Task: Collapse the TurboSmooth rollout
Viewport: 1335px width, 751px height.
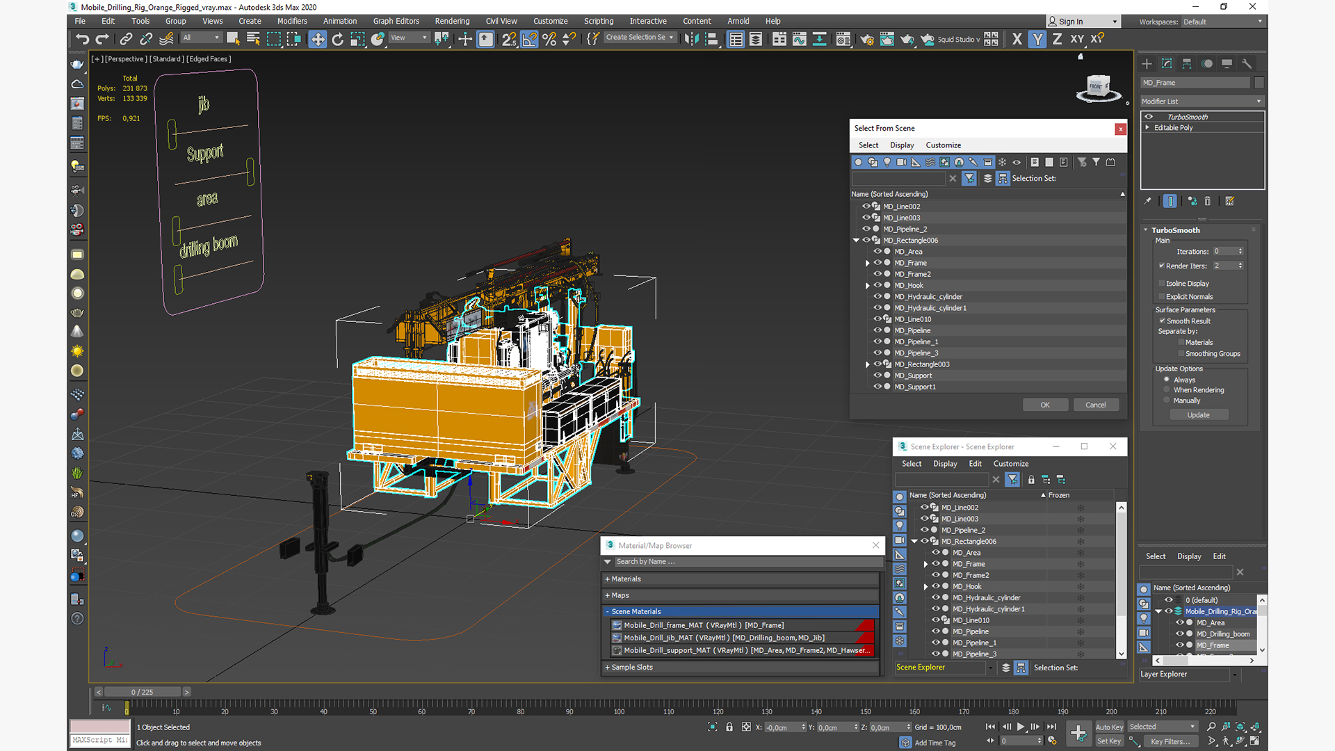Action: (1146, 230)
